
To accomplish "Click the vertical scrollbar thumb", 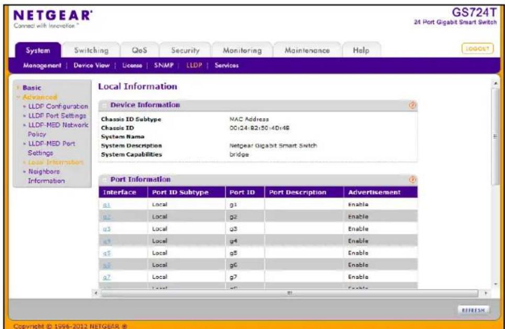I will 496,137.
